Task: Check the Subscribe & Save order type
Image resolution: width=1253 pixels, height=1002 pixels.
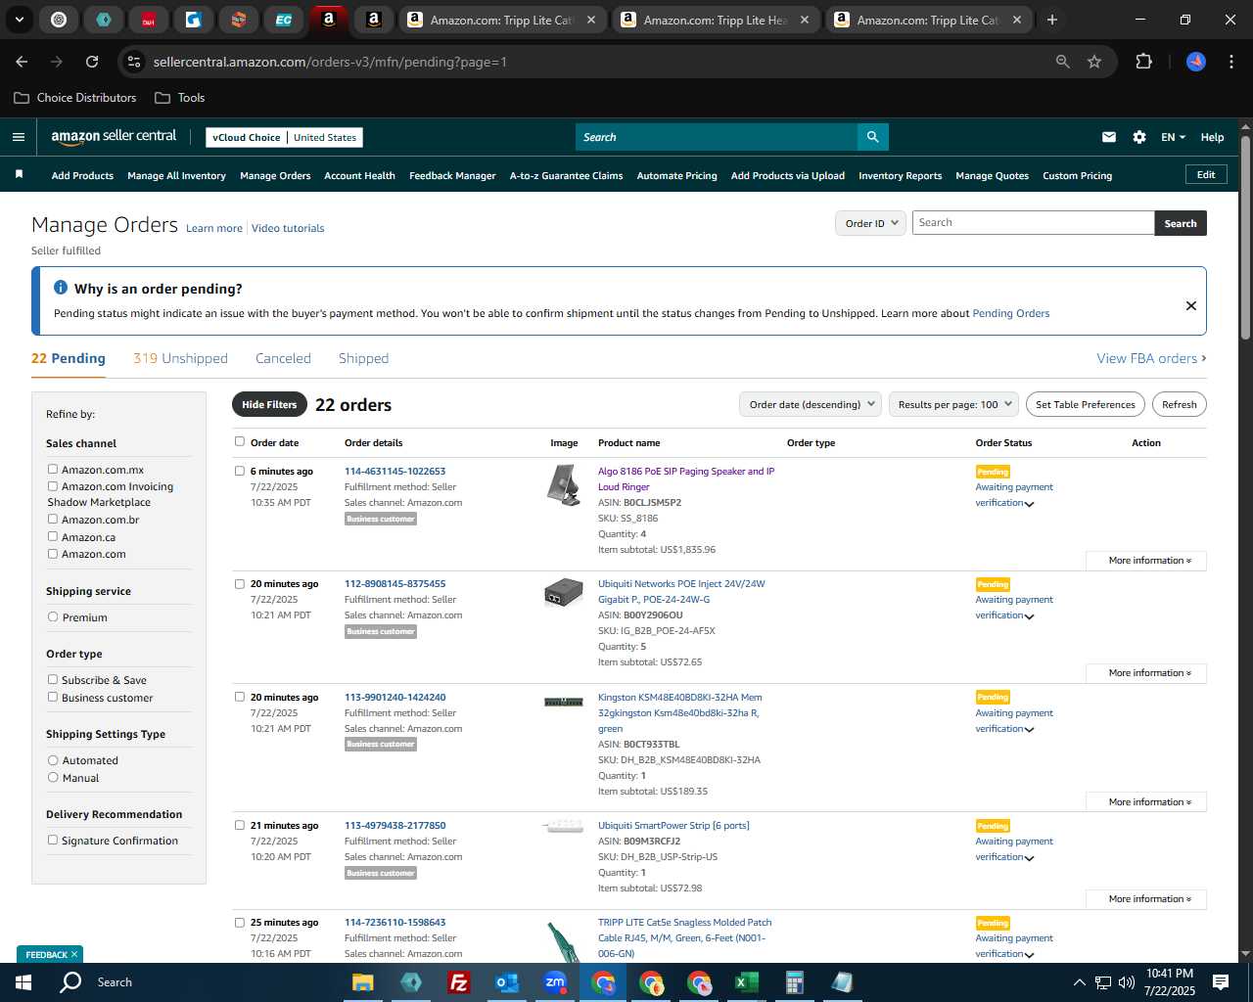Action: (53, 679)
